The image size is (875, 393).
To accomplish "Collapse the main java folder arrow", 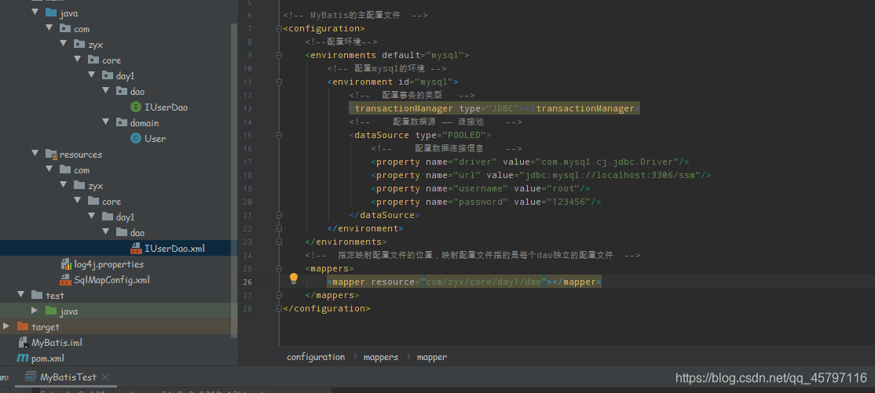I will pyautogui.click(x=35, y=13).
